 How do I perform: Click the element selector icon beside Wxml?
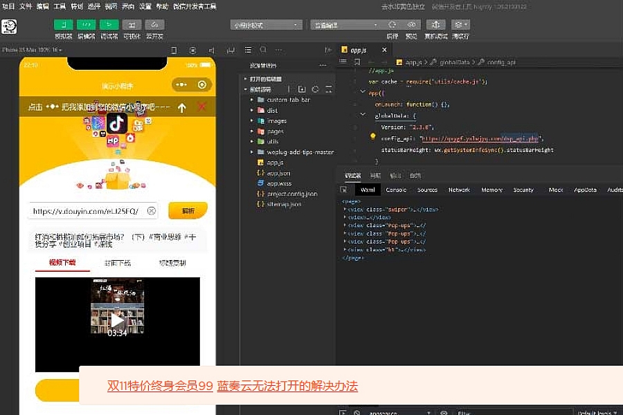343,190
